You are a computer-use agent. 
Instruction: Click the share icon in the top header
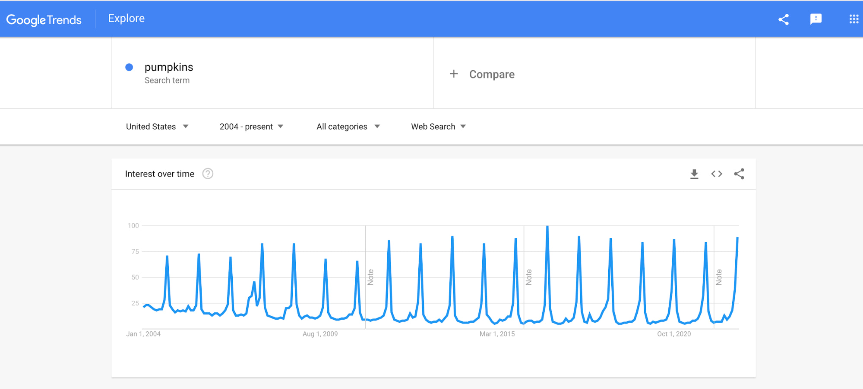(x=783, y=19)
